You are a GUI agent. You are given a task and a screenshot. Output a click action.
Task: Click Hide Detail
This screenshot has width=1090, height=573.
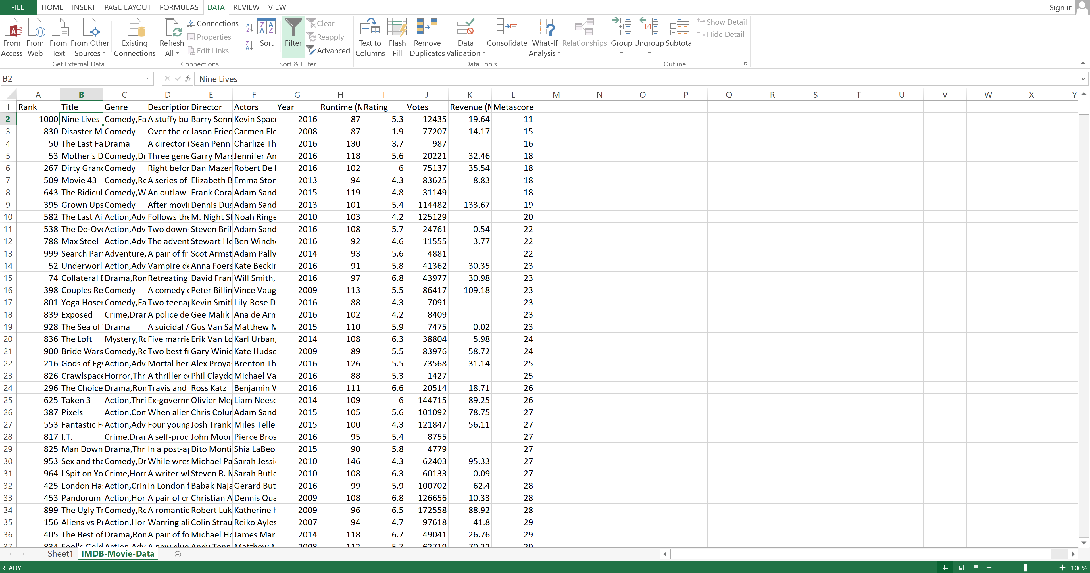721,34
